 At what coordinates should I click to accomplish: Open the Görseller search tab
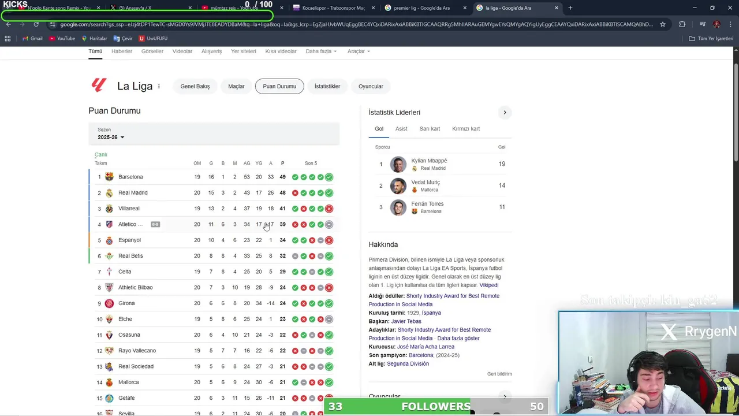pos(152,51)
